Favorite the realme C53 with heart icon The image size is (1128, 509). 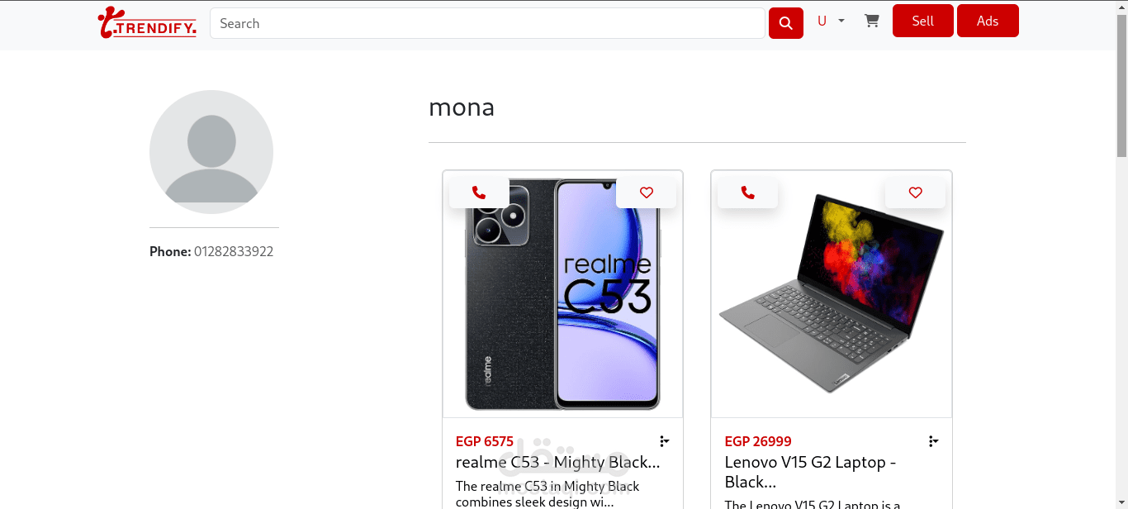tap(647, 193)
